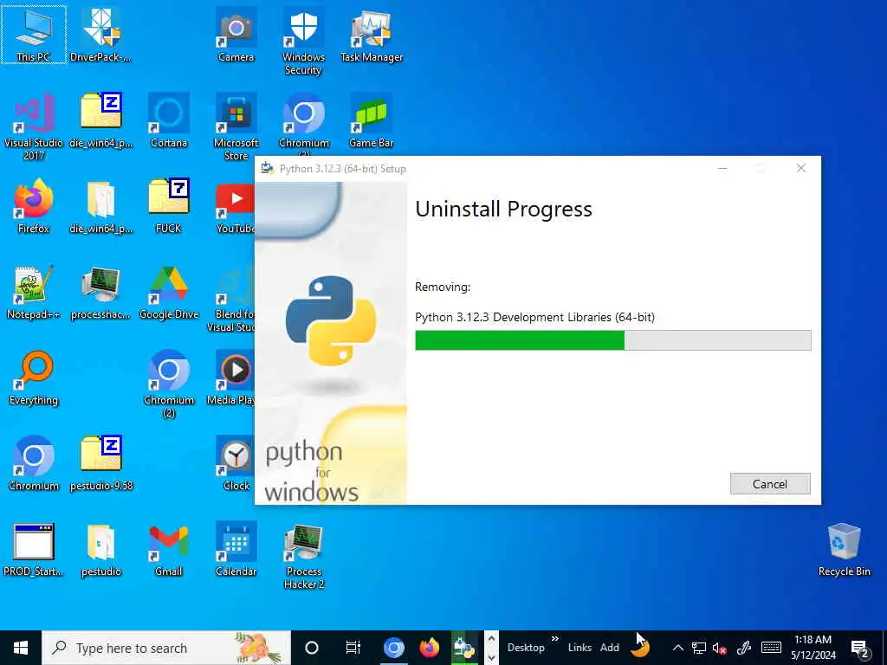Select the Chromium shortcut beside pestudio-9.58
This screenshot has height=665, width=887.
pos(34,464)
